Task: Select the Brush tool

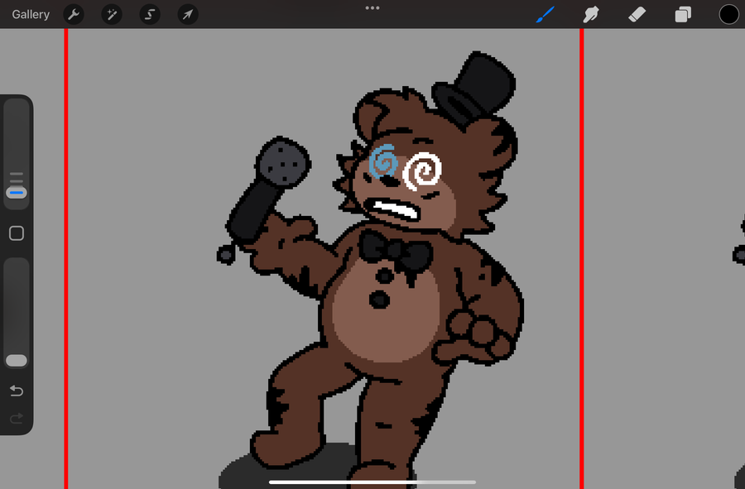Action: point(545,14)
